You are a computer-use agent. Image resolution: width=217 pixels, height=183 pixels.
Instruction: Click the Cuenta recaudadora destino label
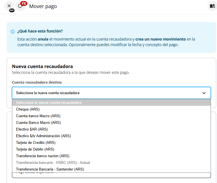(37, 82)
